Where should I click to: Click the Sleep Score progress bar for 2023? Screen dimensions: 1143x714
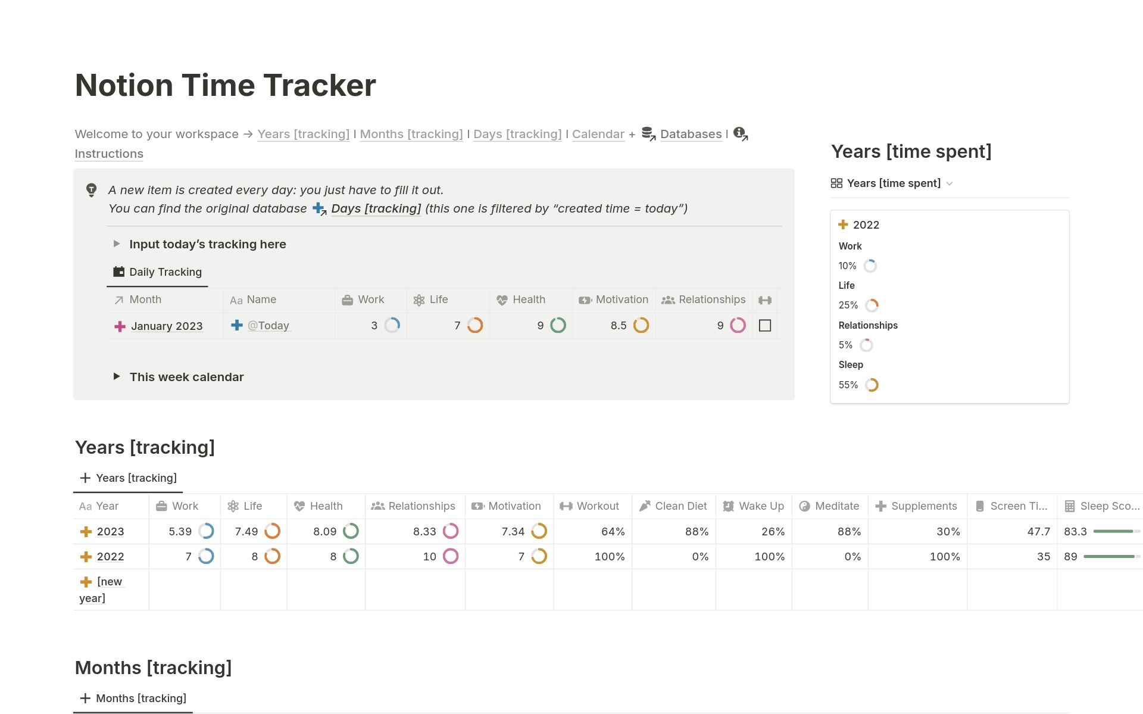(1117, 531)
